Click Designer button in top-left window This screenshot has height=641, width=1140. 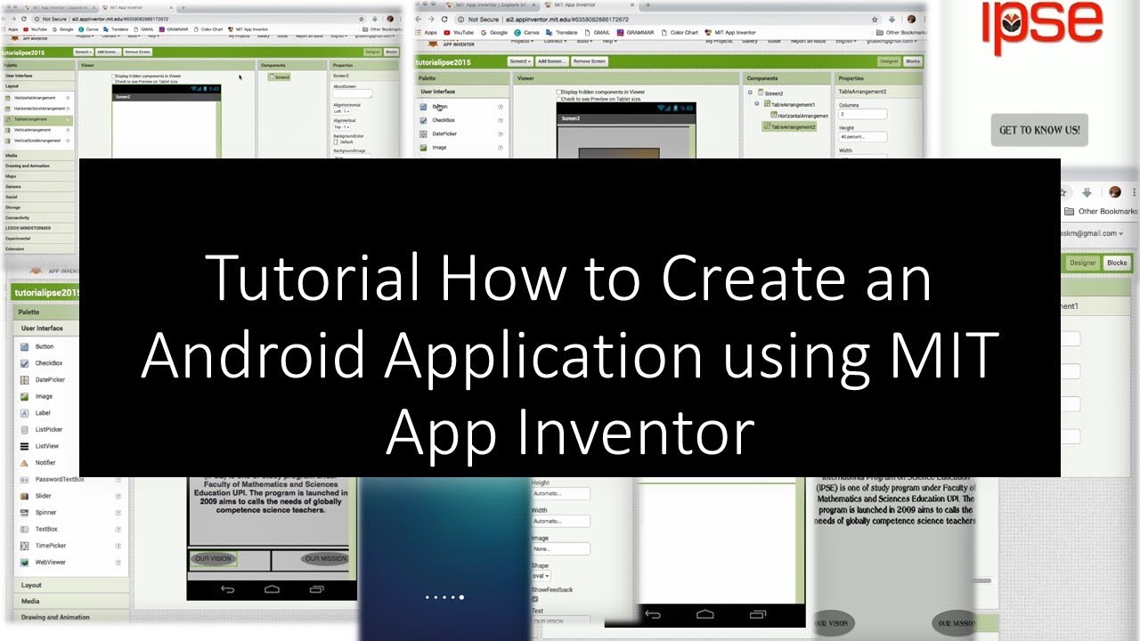pos(372,53)
